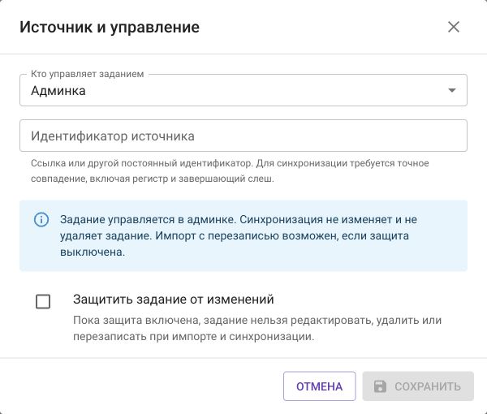Check Защитить задание от изменений checkbox
The height and width of the screenshot is (414, 487).
coord(43,301)
